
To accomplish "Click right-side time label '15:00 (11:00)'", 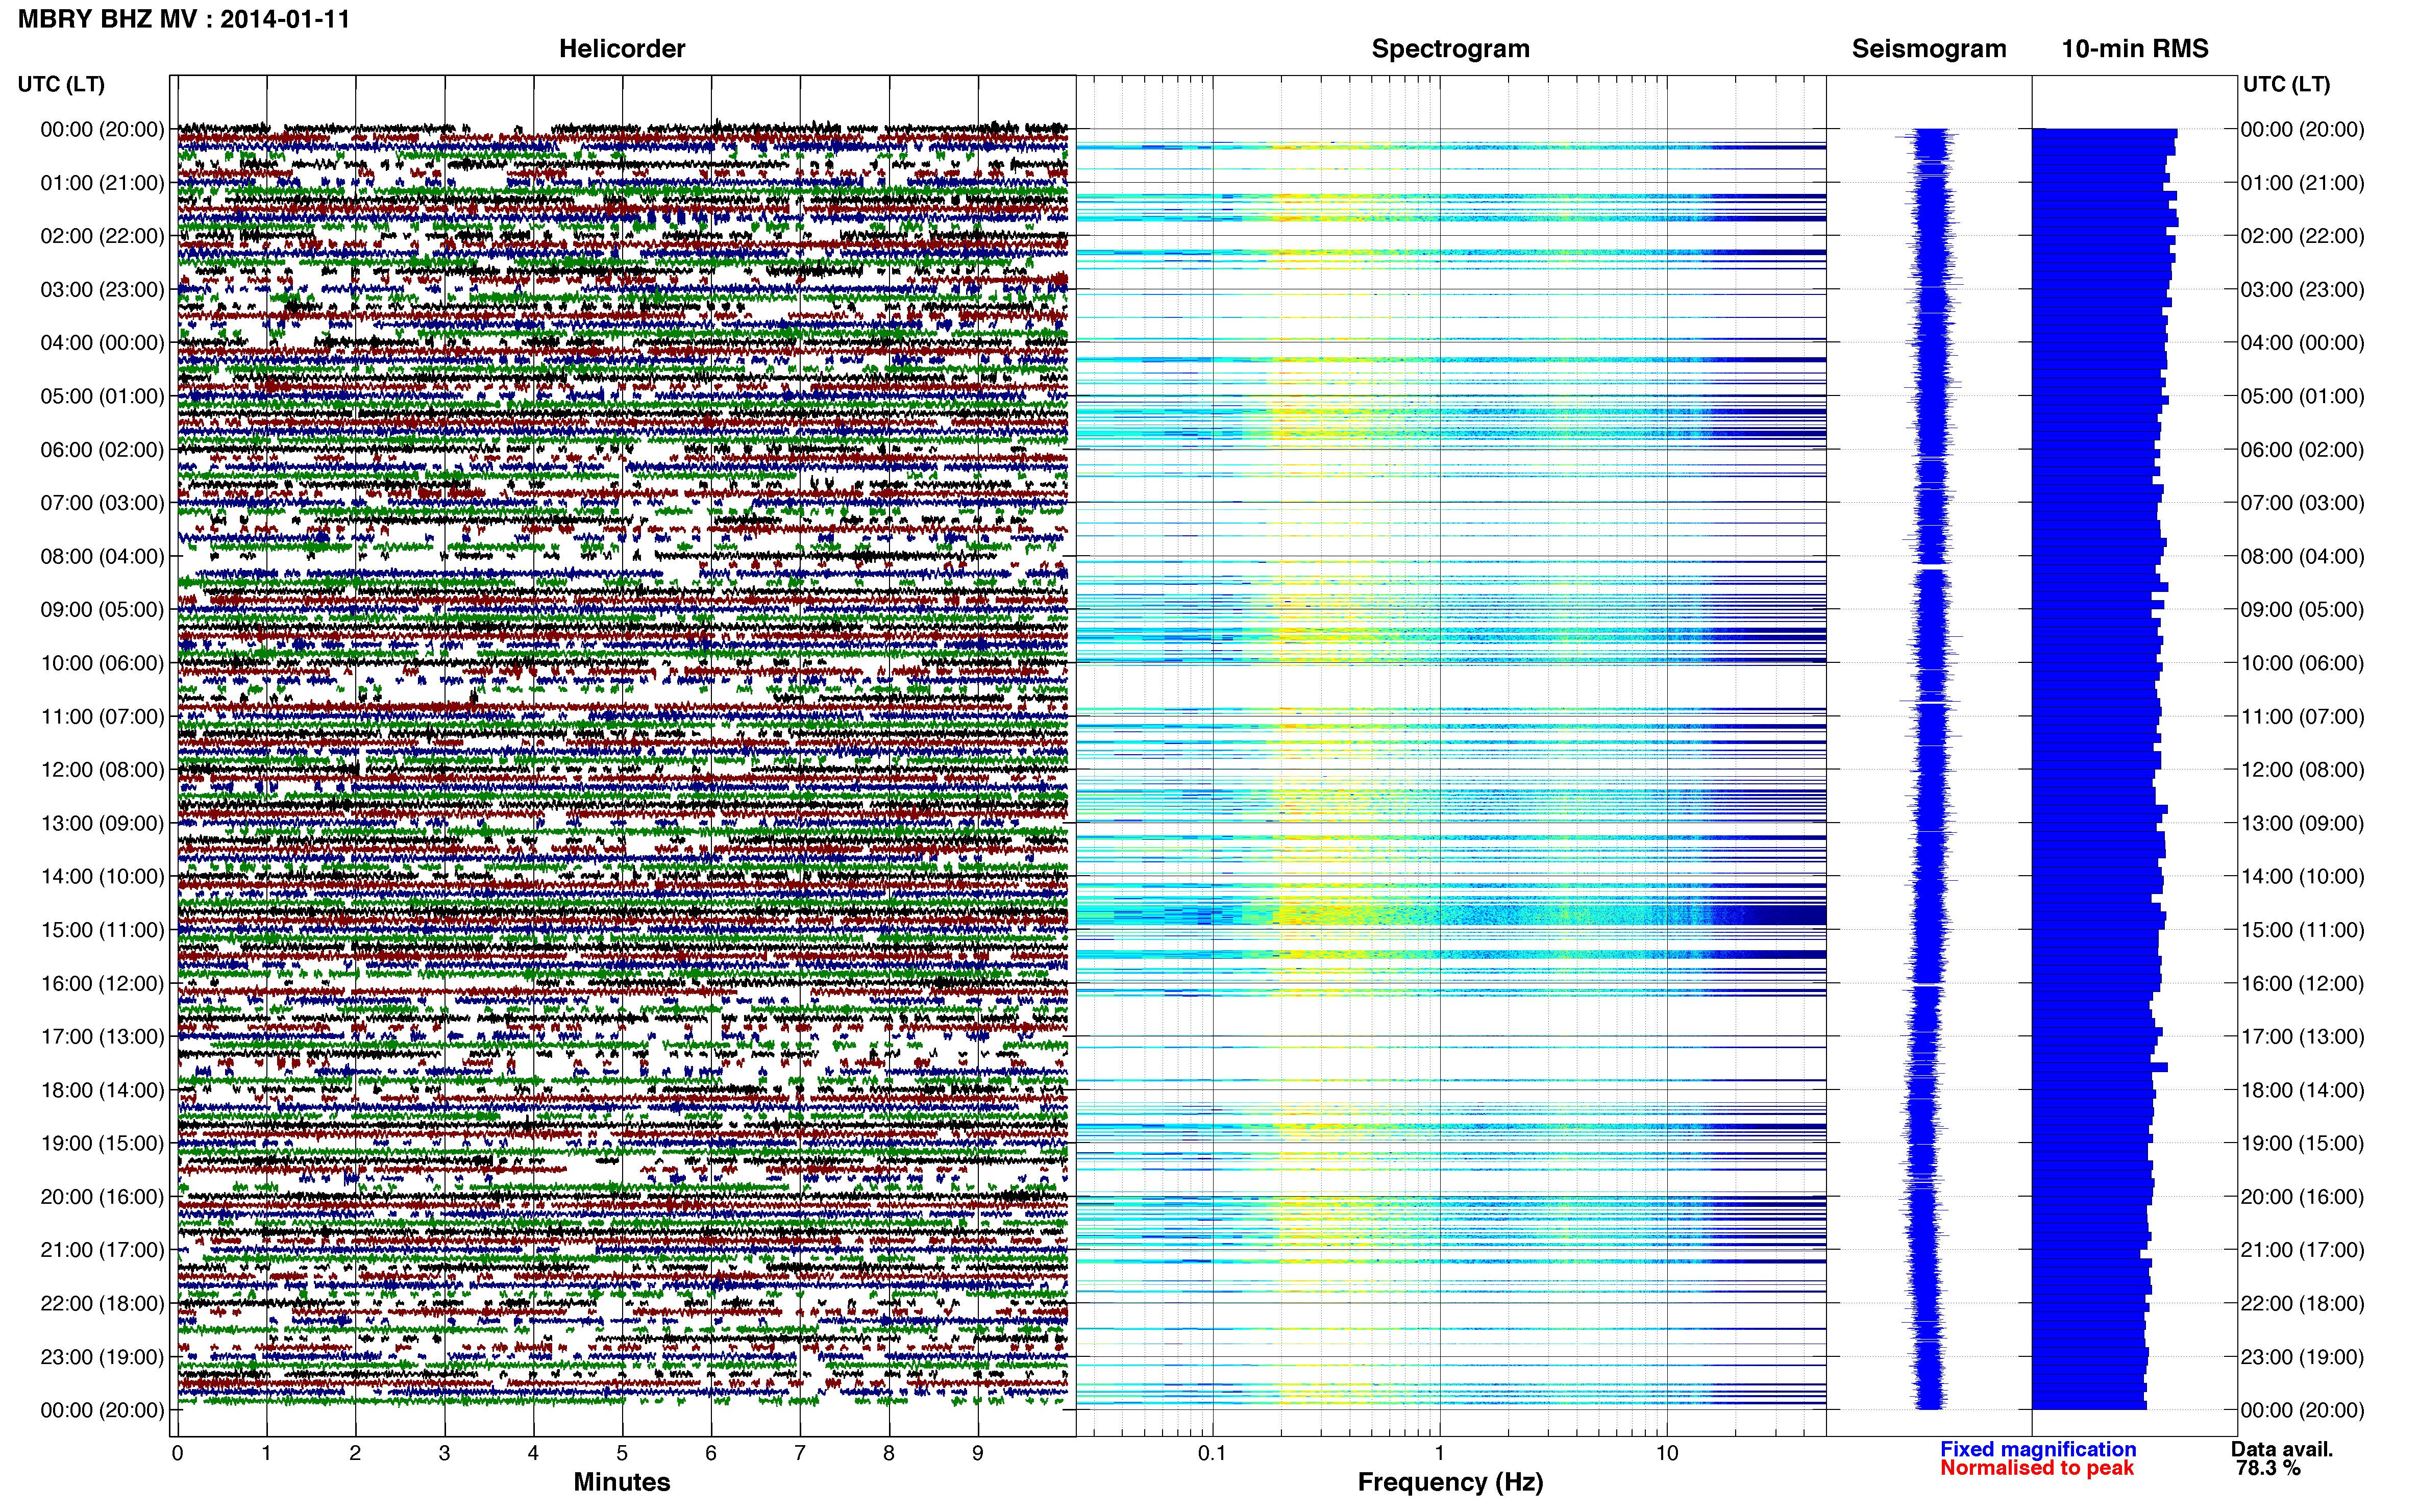I will tap(2303, 930).
